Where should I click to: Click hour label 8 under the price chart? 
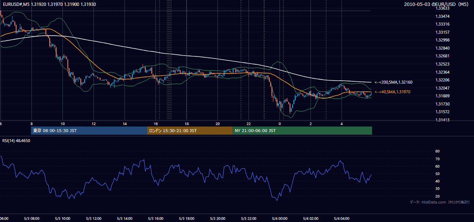[x=32, y=124]
